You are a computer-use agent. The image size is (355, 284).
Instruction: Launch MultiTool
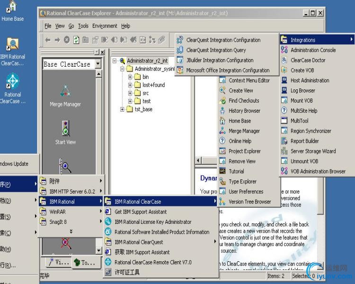coord(317,121)
